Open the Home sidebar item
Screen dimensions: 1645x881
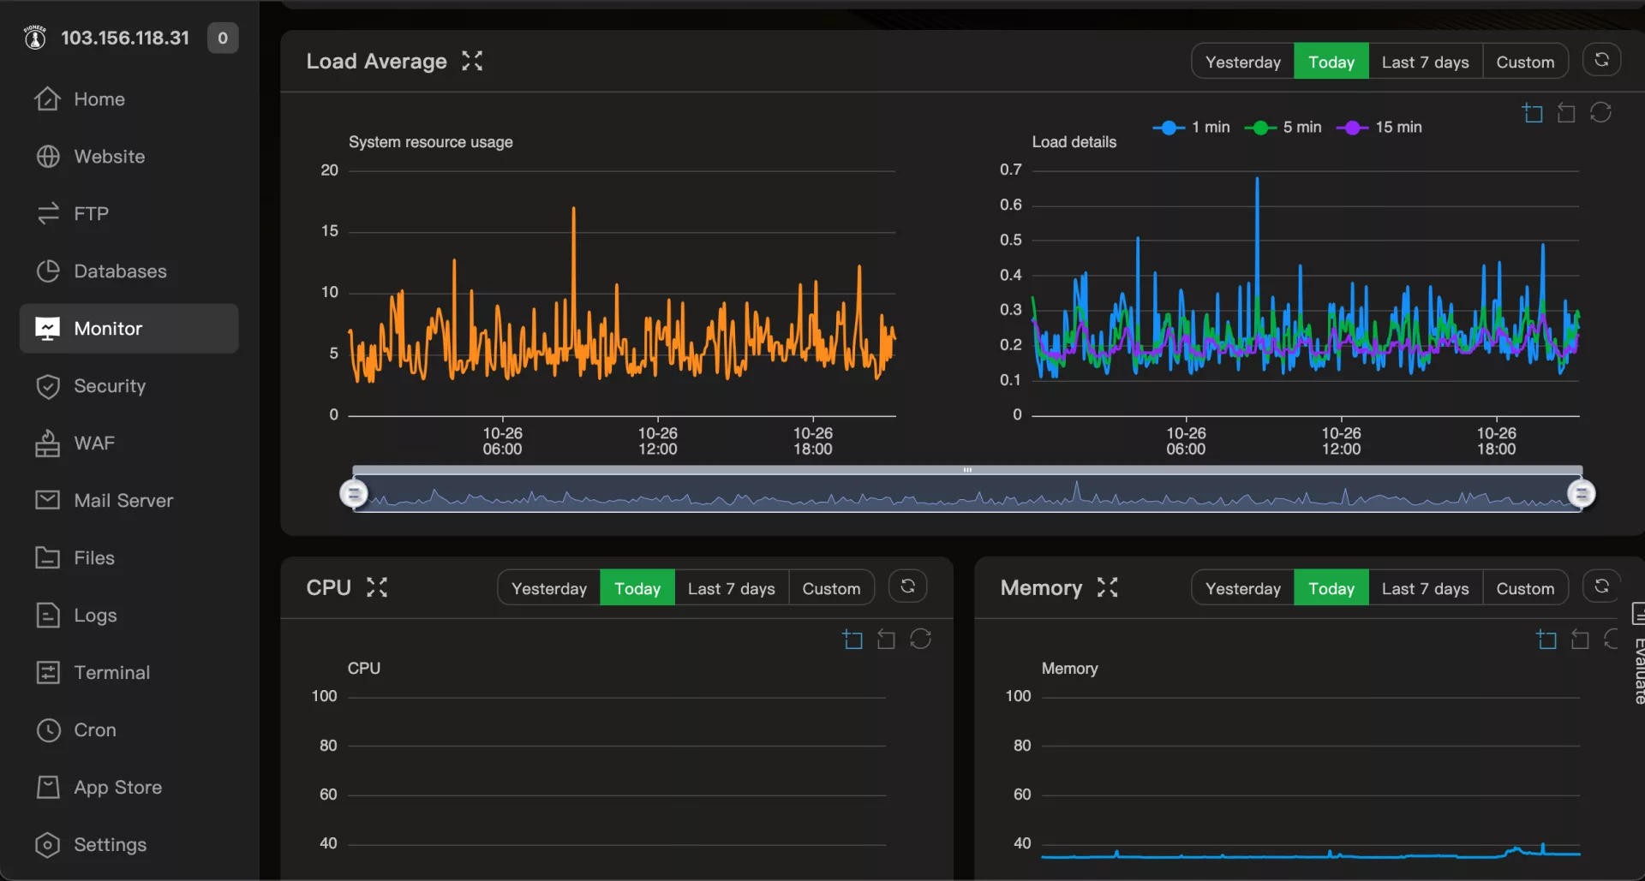[x=129, y=99]
